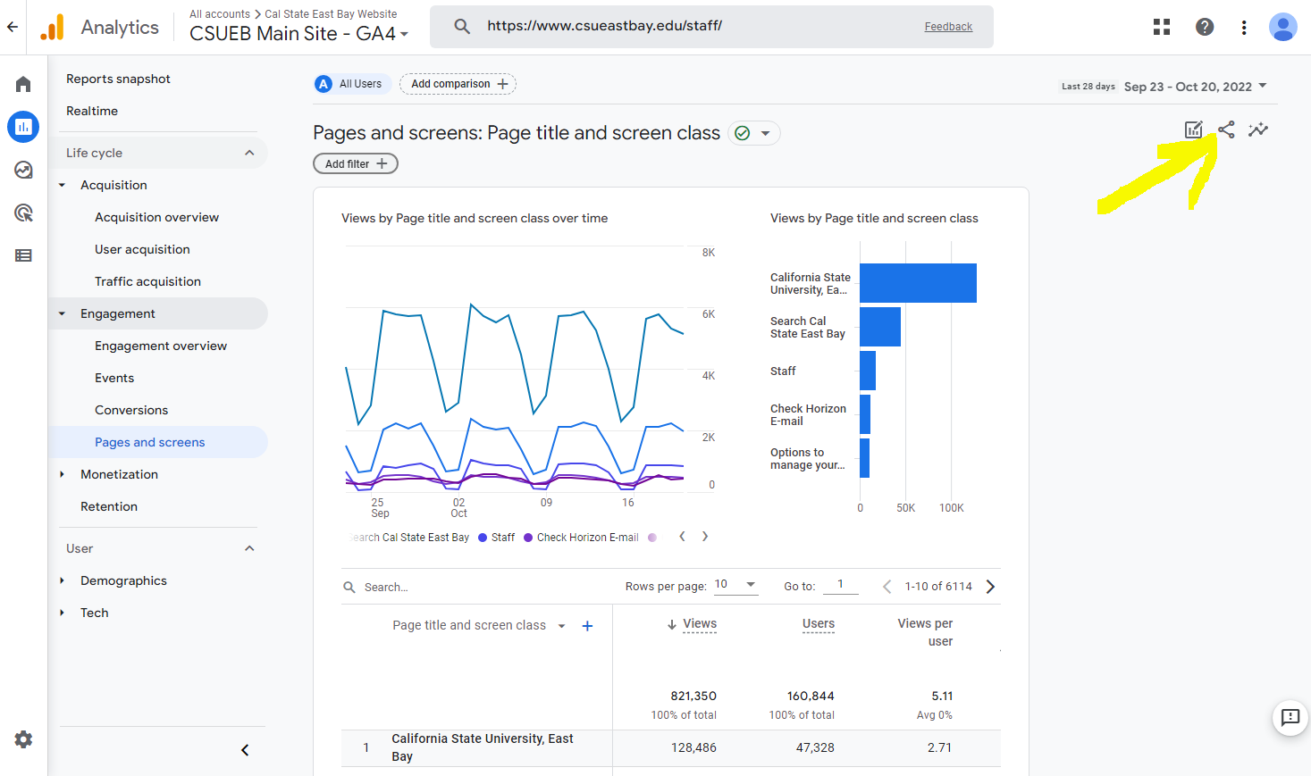The image size is (1311, 776).
Task: Open the Rows per page dropdown
Action: coord(735,585)
